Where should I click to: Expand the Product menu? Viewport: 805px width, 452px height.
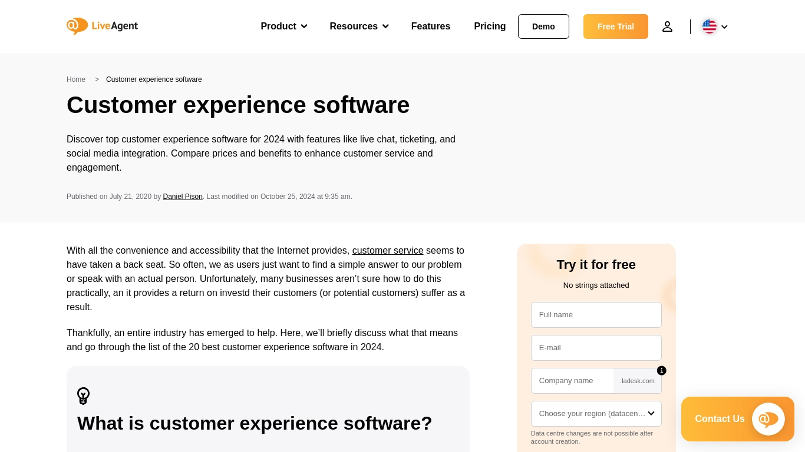tap(283, 26)
